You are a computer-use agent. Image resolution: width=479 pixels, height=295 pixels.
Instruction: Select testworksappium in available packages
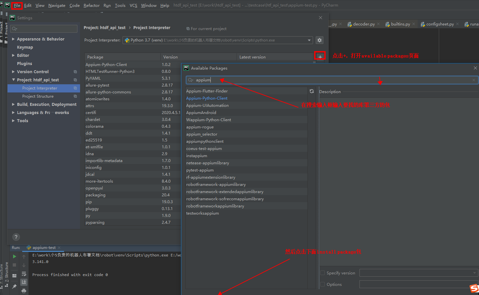click(246, 213)
